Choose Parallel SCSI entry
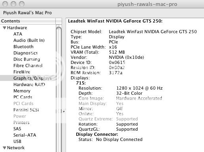Viewport: 204px width, 152px height. pyautogui.click(x=26, y=110)
